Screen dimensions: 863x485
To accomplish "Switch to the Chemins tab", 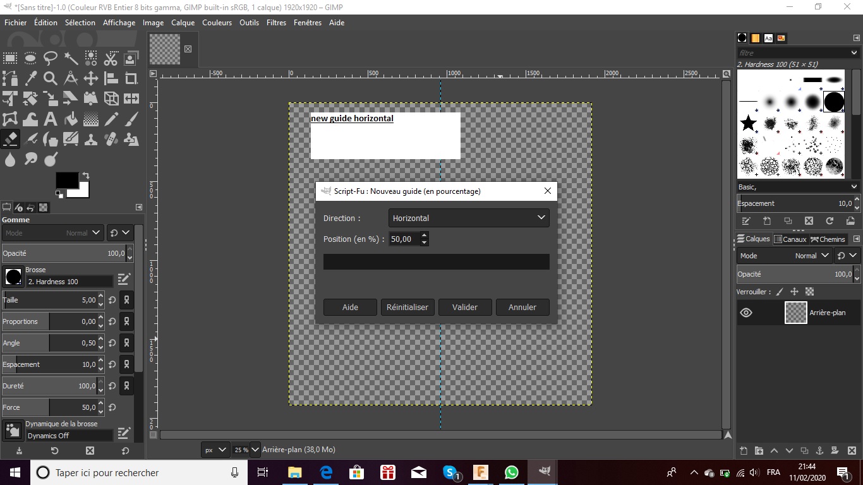I will pyautogui.click(x=828, y=239).
